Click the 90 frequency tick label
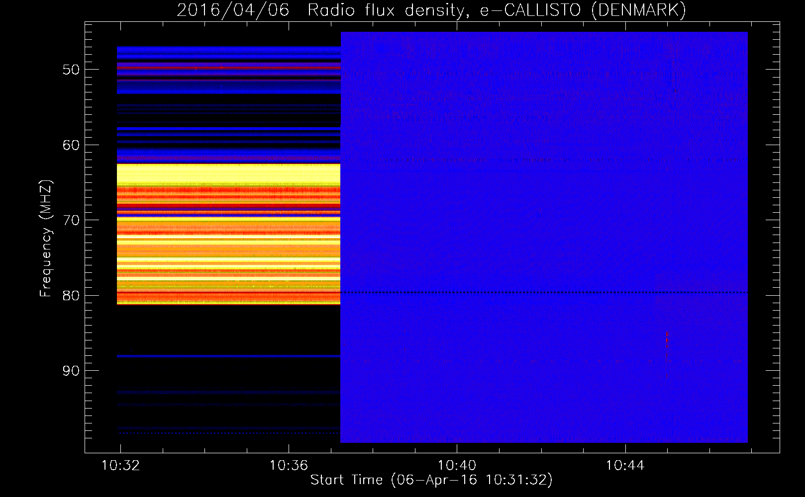805x497 pixels. click(71, 371)
